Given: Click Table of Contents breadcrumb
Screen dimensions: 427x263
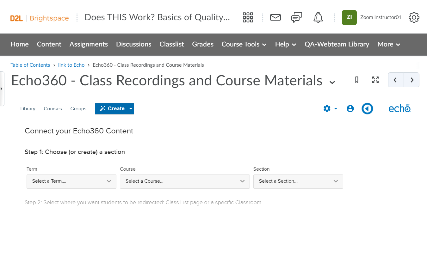Looking at the screenshot, I should click(x=30, y=65).
